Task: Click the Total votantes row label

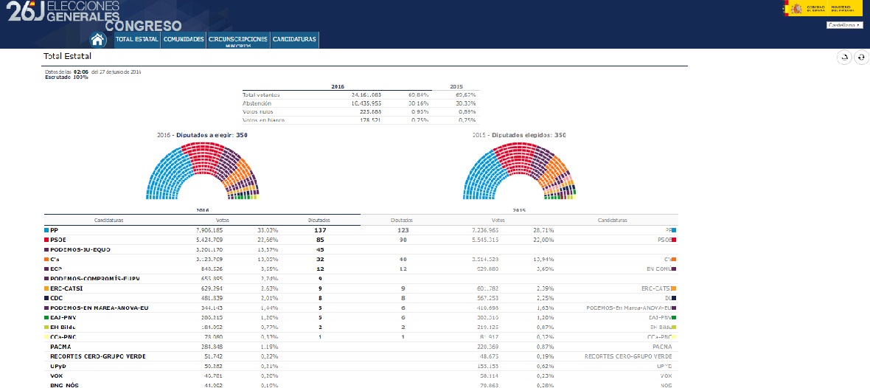Action: click(261, 95)
